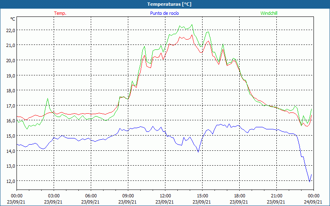Click the °C unit label on axis
This screenshot has height=206, width=330.
(13, 19)
